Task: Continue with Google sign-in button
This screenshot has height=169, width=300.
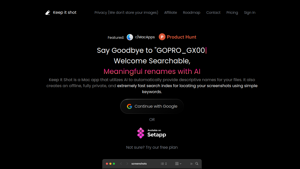Action: tap(152, 106)
